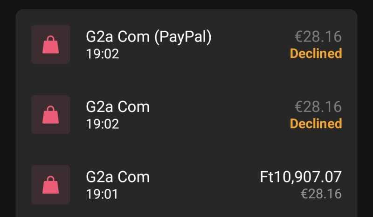Select merchant name of declined non-PayPal G2a payment
This screenshot has height=217, width=373.
tap(118, 107)
